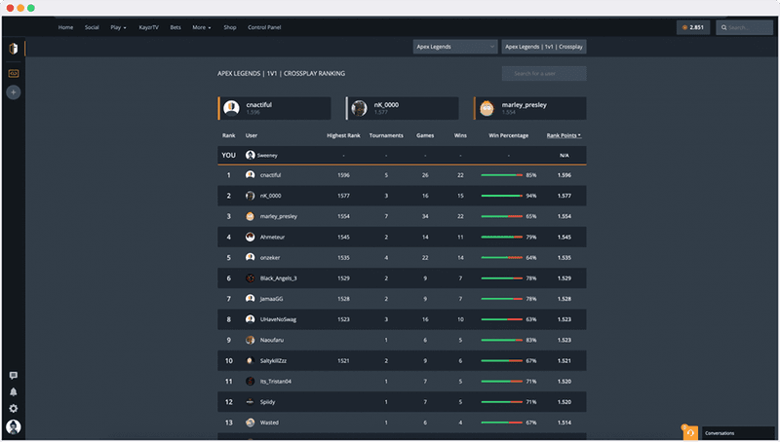780x442 pixels.
Task: Click UHaveNoSwag avatar in rank 8 row
Action: 251,319
